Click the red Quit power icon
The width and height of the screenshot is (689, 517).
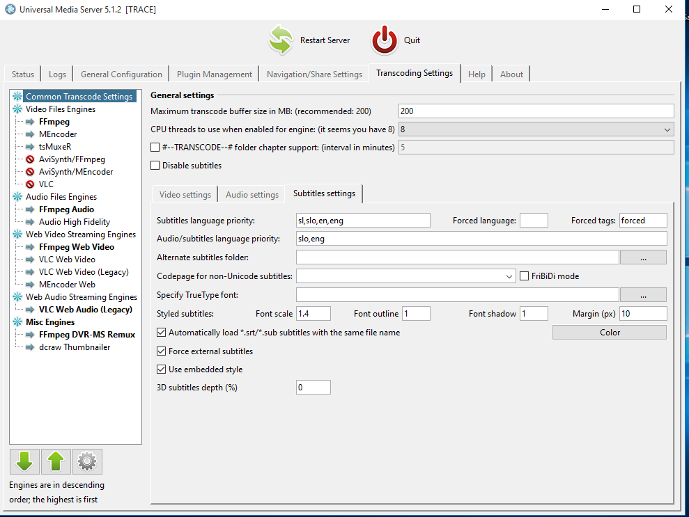(x=385, y=40)
